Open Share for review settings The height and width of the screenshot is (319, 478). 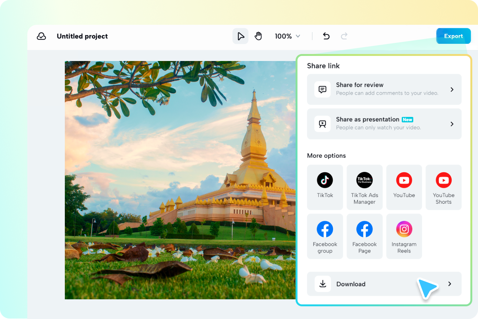point(384,89)
